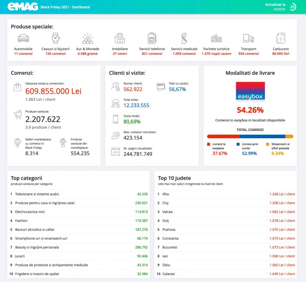Screen dimensions: 306x282
Task: Click the Automobile car icon
Action: coord(23,38)
